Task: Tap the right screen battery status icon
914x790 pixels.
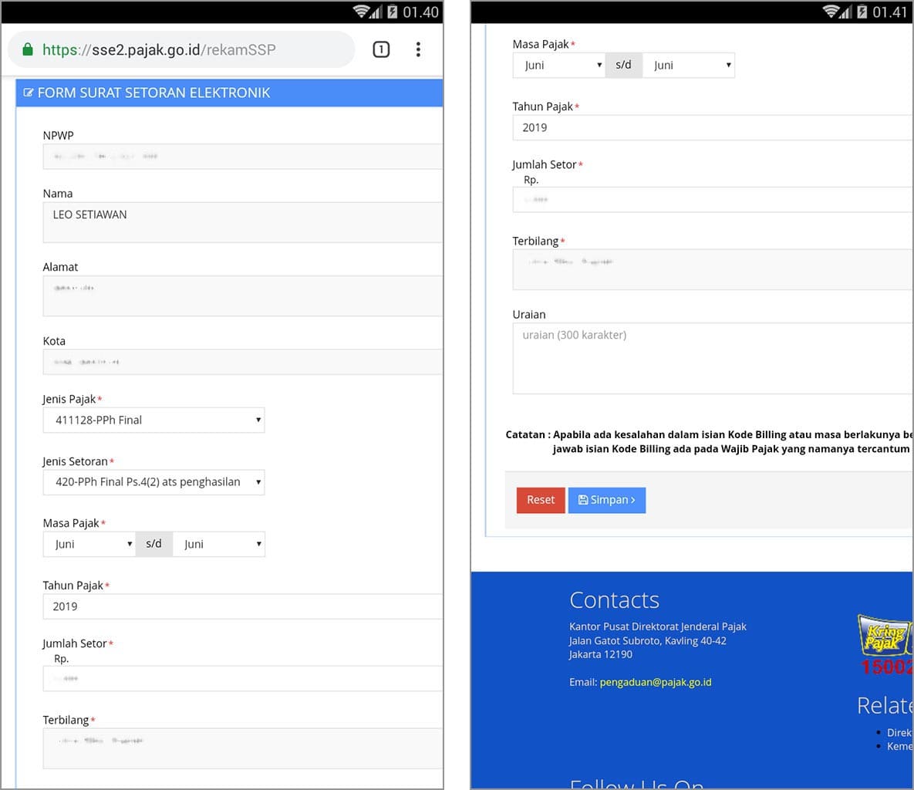Action: [x=862, y=12]
